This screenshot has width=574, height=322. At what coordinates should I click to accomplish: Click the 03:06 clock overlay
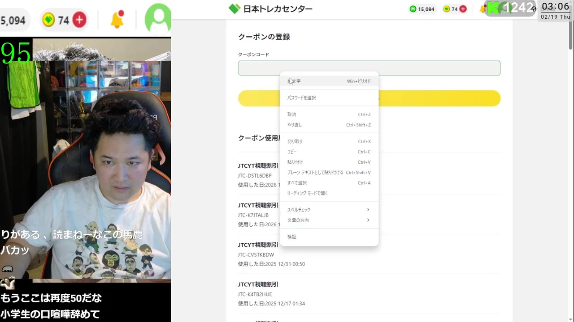(x=555, y=6)
